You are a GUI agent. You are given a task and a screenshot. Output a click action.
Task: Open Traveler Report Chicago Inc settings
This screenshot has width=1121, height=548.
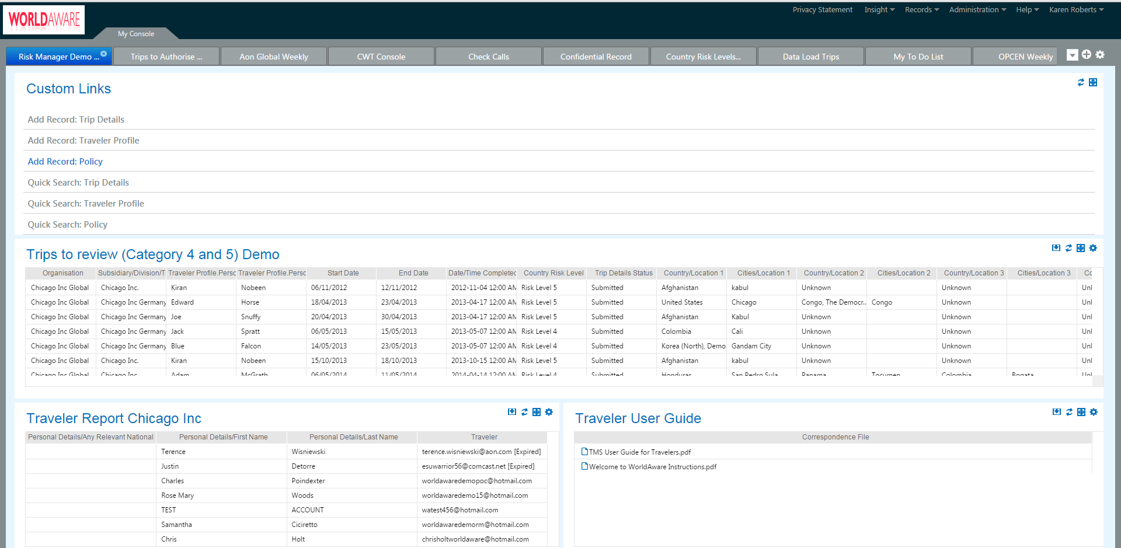click(549, 412)
